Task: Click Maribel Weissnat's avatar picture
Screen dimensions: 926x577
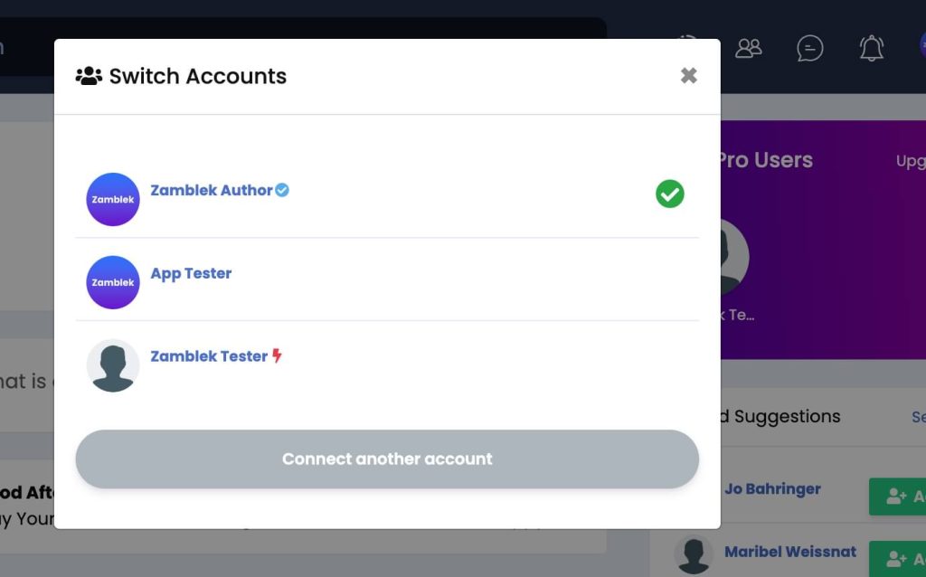Action: click(694, 555)
